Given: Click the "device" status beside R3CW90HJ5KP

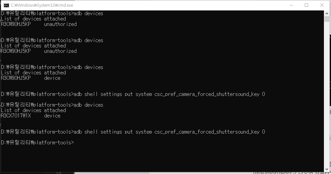Looking at the screenshot, I should pos(52,78).
